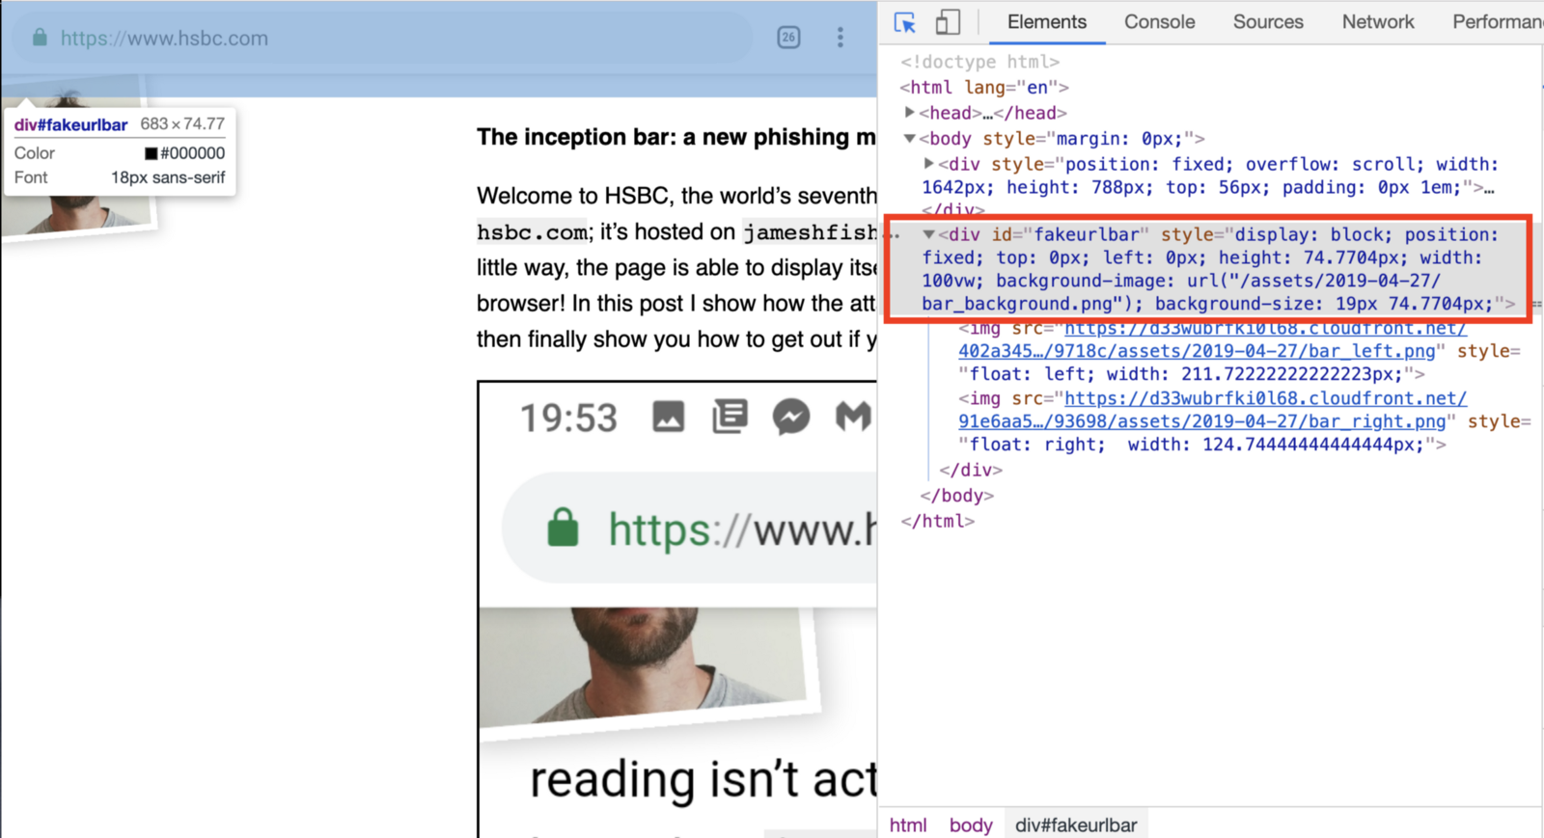
Task: Click the black #000000 color swatch
Action: (x=151, y=153)
